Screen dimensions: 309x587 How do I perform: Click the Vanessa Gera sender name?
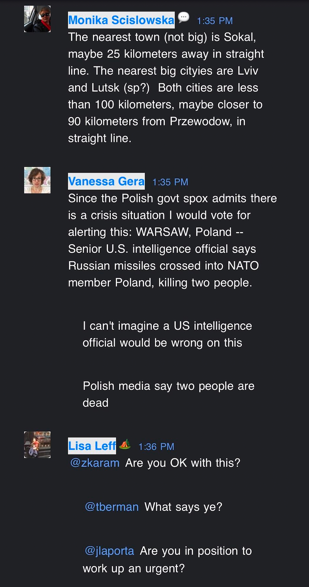pos(106,181)
